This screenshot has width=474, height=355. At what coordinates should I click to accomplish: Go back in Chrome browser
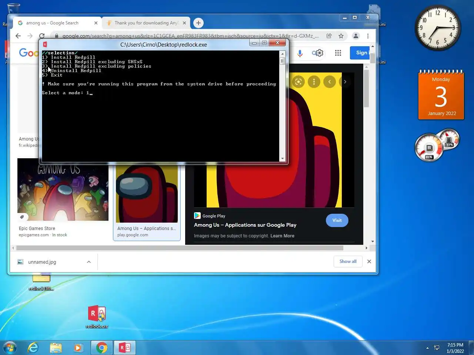coord(18,36)
